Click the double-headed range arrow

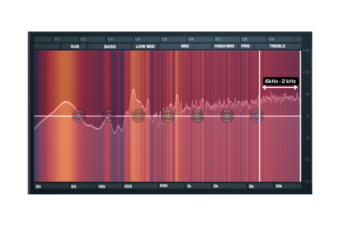coord(280,87)
